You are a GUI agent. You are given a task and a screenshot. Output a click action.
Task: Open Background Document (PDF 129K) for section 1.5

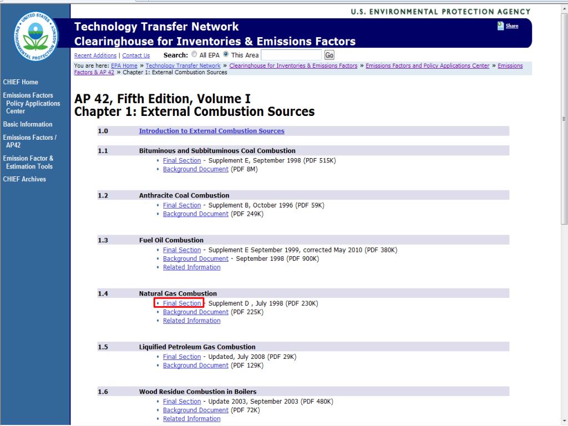(196, 366)
